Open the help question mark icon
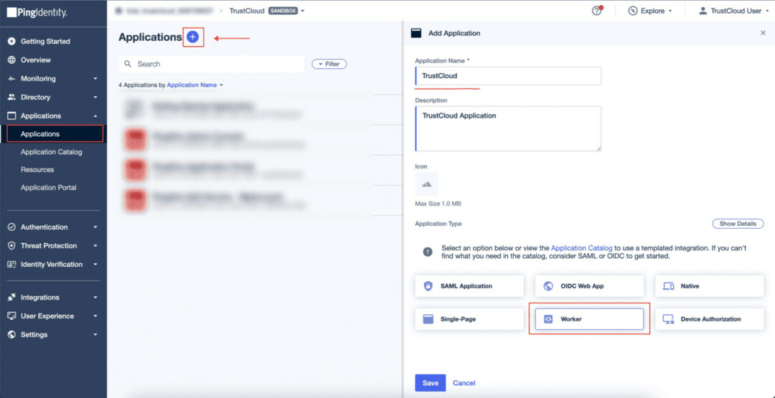Viewport: 775px width, 398px height. click(597, 11)
